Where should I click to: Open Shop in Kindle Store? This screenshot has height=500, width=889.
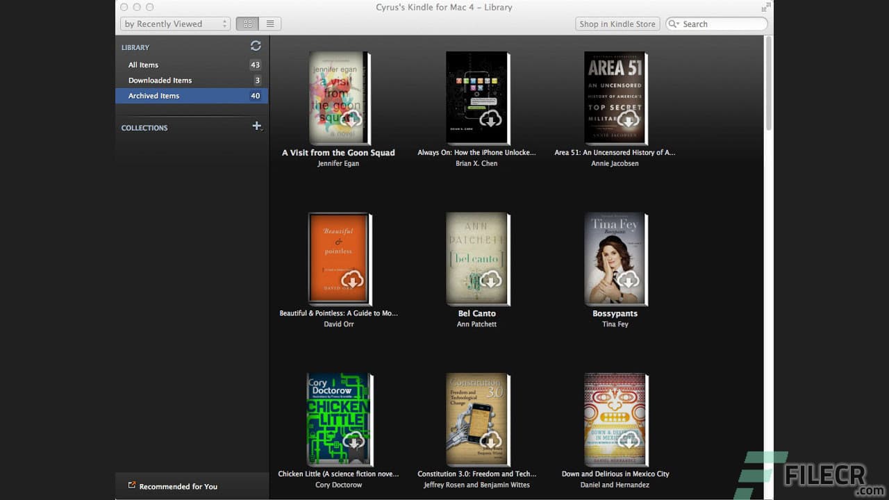coord(617,23)
